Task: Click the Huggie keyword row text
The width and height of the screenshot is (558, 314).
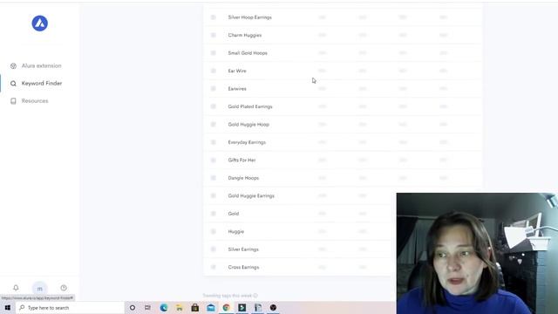Action: click(x=236, y=231)
